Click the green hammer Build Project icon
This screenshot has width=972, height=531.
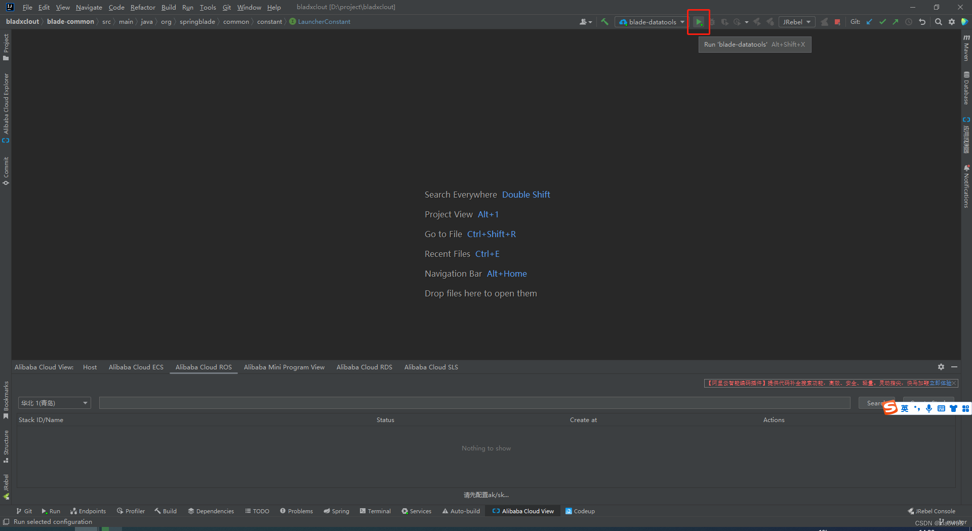604,22
